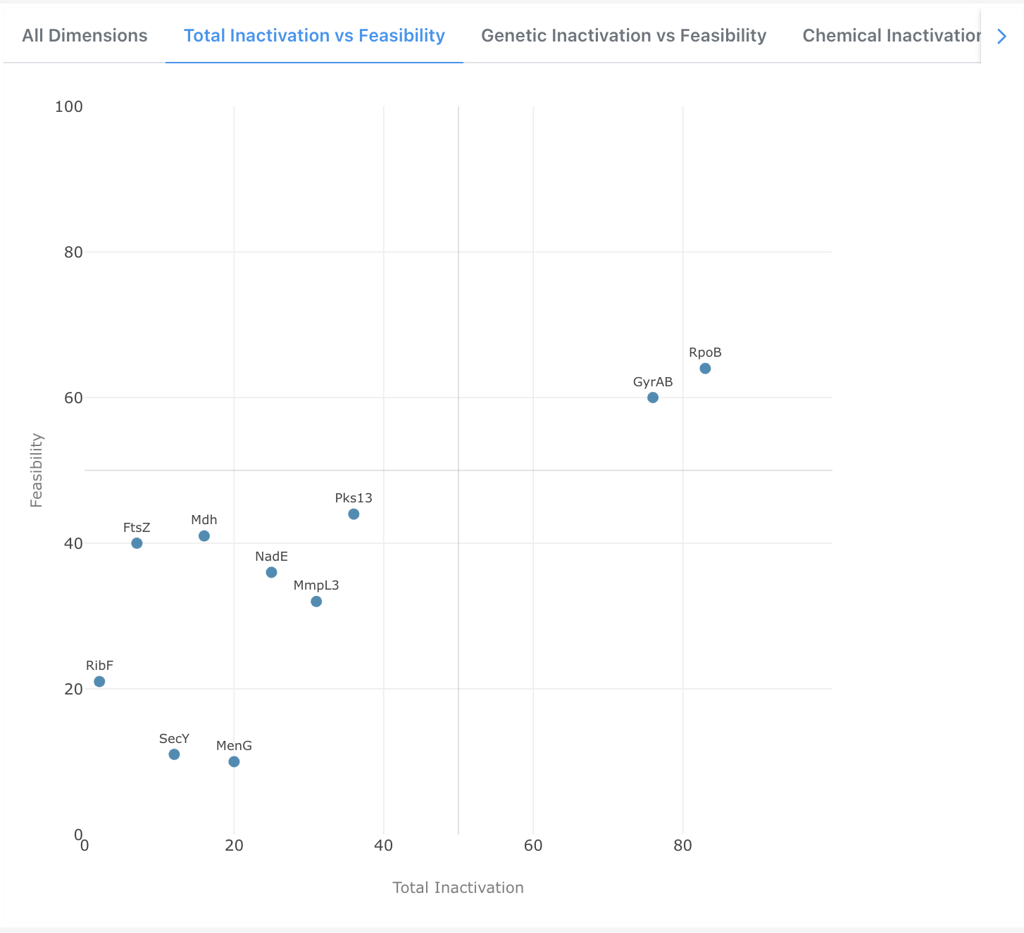1024x933 pixels.
Task: Select the FtsZ scatter marker
Action: pyautogui.click(x=137, y=543)
